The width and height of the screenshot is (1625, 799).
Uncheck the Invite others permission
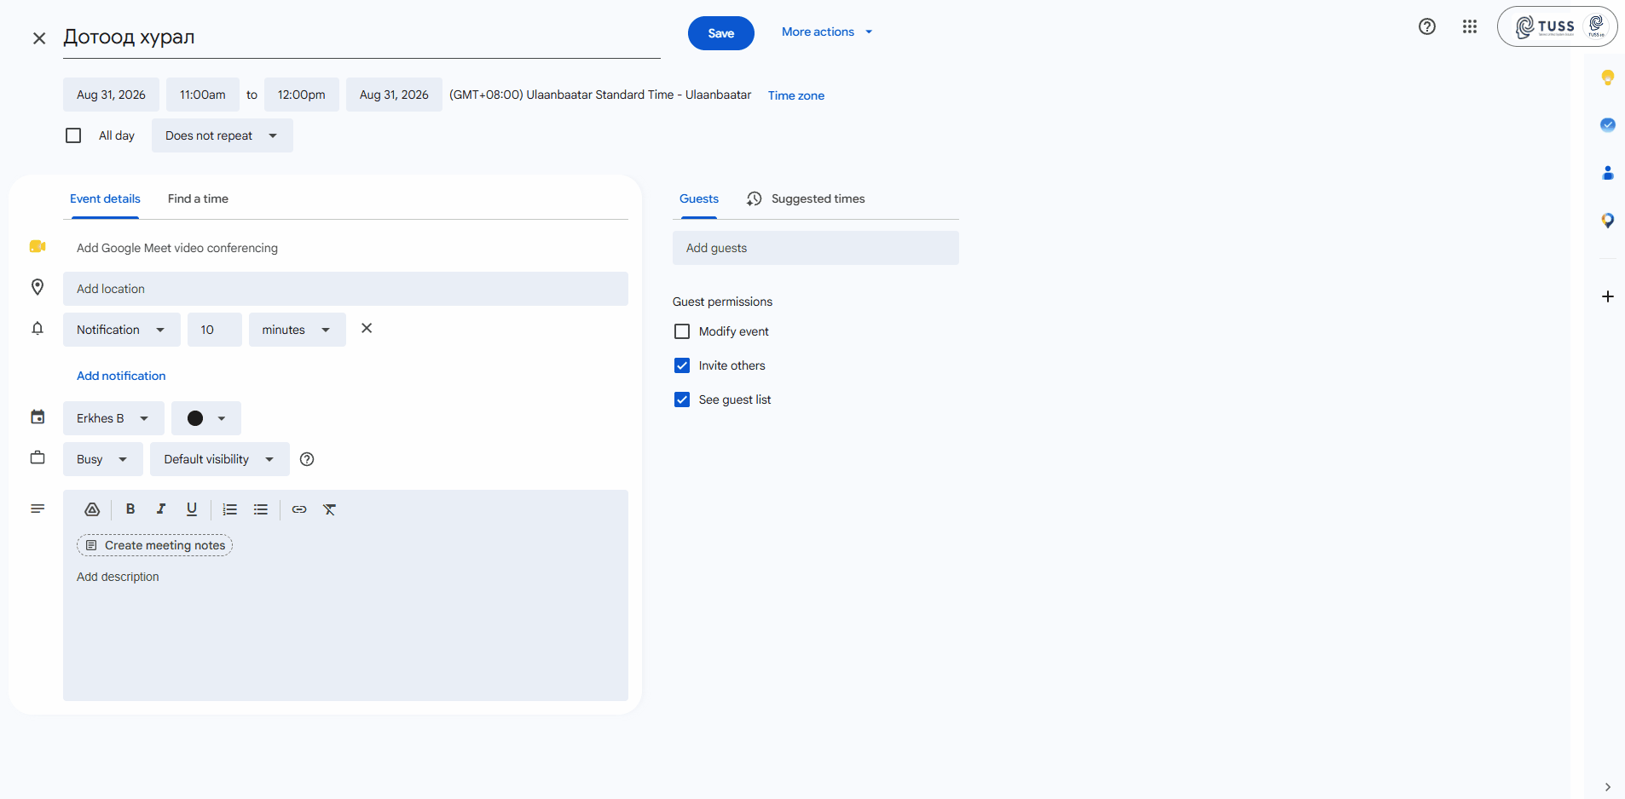coord(682,365)
